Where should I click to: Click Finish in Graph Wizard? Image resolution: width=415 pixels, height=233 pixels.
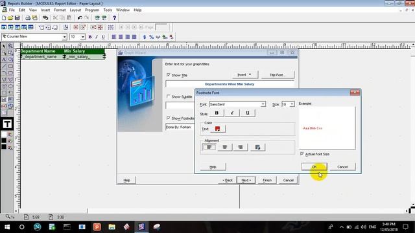point(267,180)
